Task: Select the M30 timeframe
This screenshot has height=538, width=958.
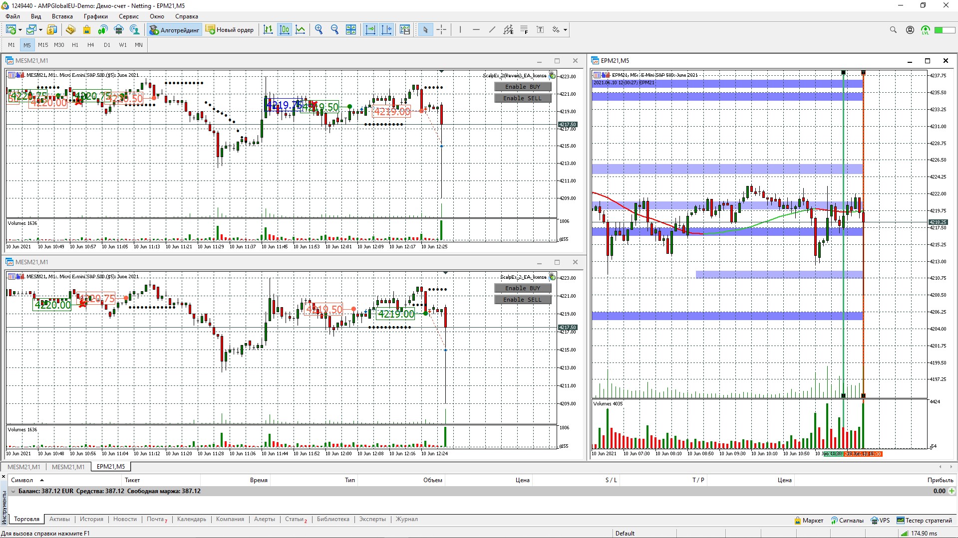Action: point(59,45)
